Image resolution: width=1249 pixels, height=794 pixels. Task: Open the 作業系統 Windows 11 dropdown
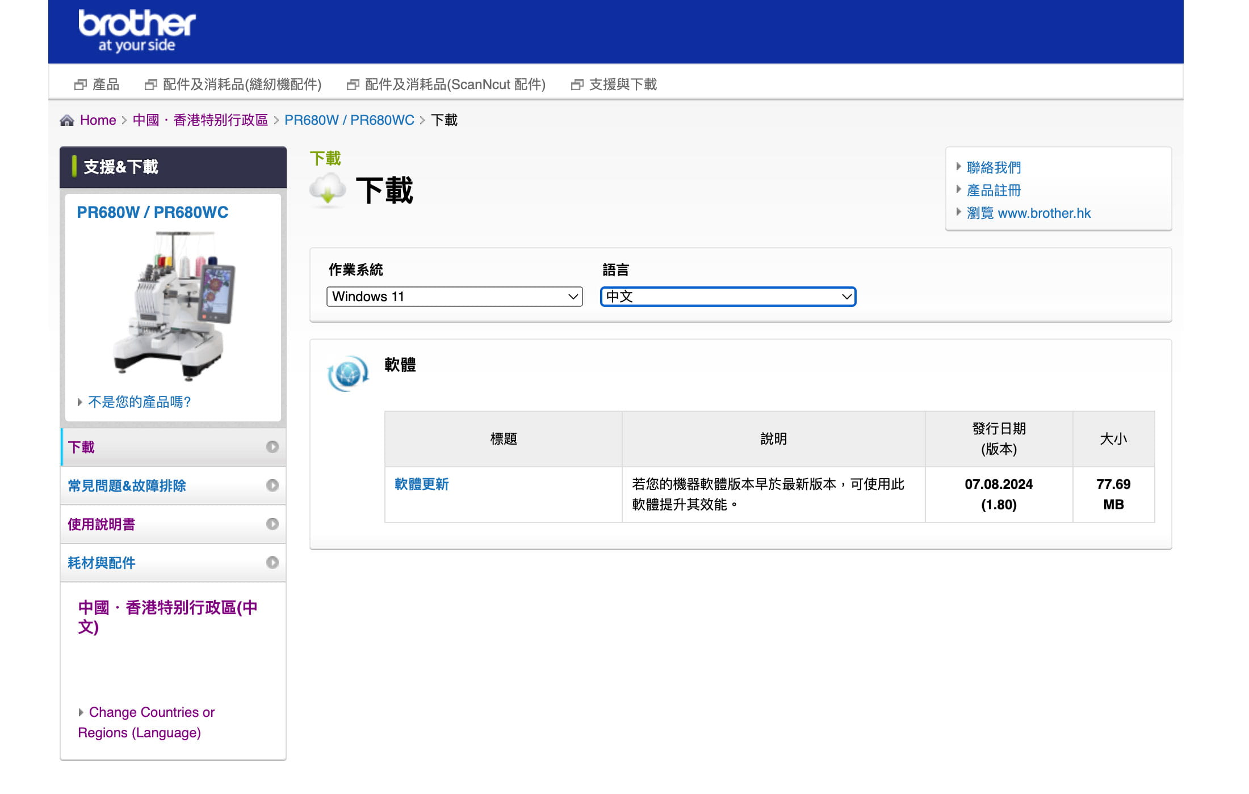[x=455, y=297]
